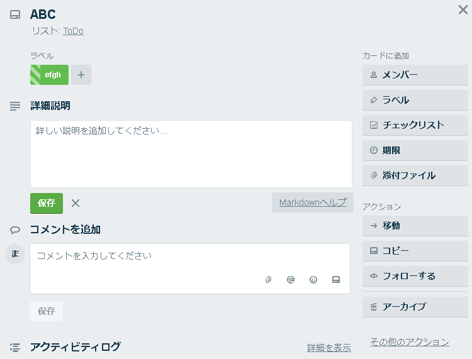Close the ABC card dialog

[463, 9]
